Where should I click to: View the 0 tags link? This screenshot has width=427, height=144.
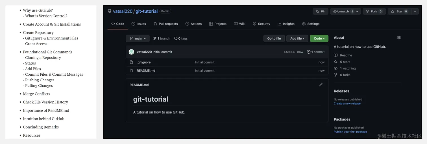(x=181, y=38)
